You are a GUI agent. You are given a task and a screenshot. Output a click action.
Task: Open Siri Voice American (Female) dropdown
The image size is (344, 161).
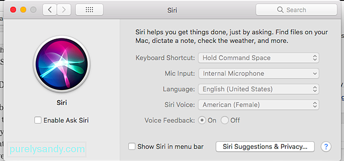click(x=259, y=105)
